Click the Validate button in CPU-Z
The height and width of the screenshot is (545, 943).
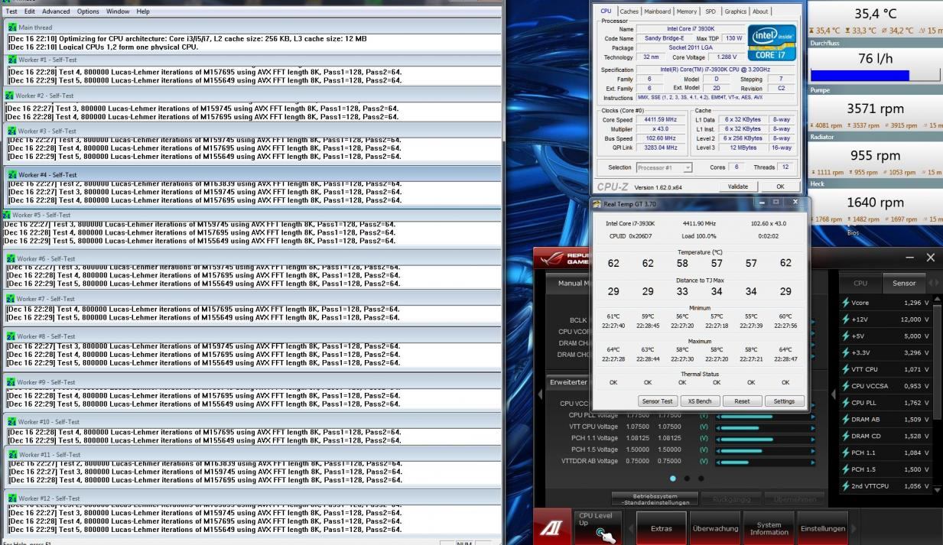(x=738, y=187)
